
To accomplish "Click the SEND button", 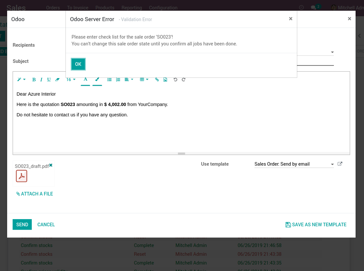I will (x=22, y=225).
